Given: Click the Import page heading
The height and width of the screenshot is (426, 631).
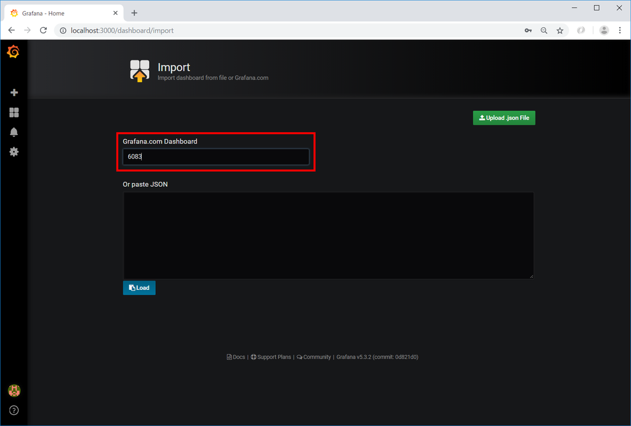Looking at the screenshot, I should click(x=174, y=67).
